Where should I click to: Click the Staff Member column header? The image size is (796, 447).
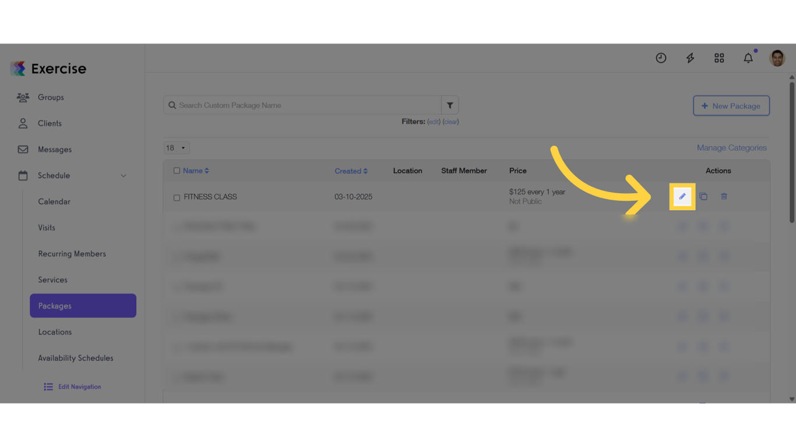click(464, 171)
